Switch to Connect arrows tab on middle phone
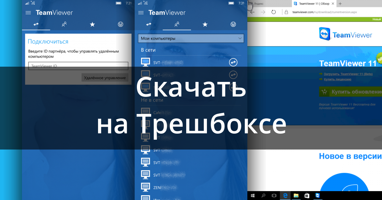382x200 pixels. click(x=149, y=24)
